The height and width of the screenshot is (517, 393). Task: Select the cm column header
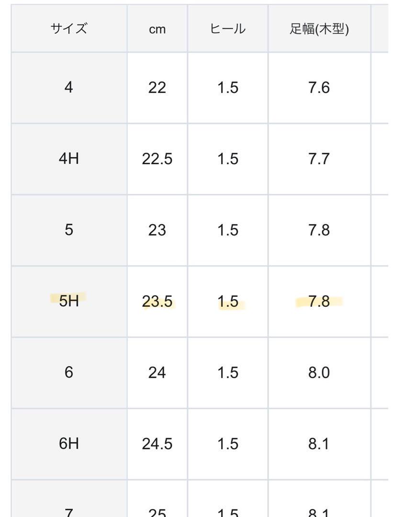[157, 29]
